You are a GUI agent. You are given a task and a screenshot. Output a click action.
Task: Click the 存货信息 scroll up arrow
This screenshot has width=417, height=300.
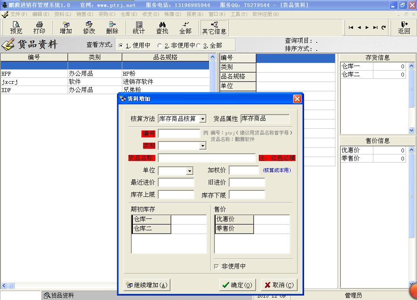pos(411,66)
